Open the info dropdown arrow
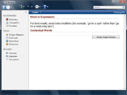Viewport: 127px width, 95px height. (x=47, y=7)
